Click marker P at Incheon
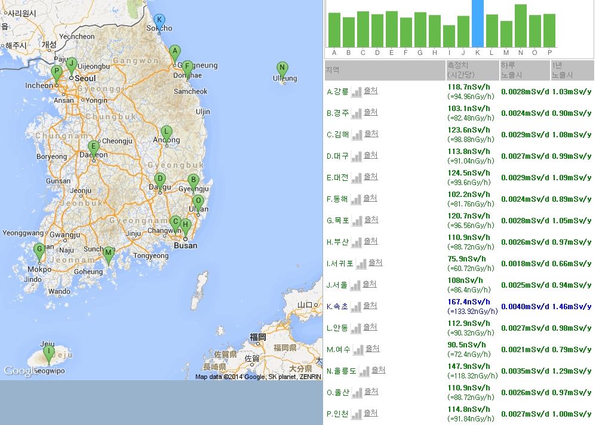596x425 pixels. [57, 73]
